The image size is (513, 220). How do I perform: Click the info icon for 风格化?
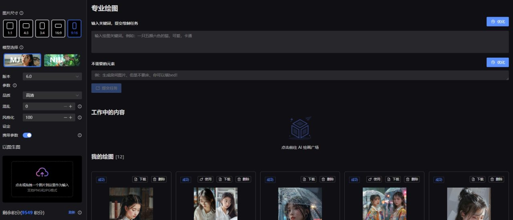click(79, 118)
